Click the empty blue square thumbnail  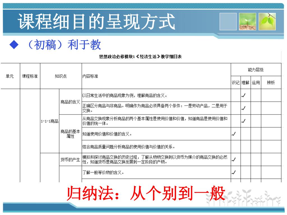228,22
